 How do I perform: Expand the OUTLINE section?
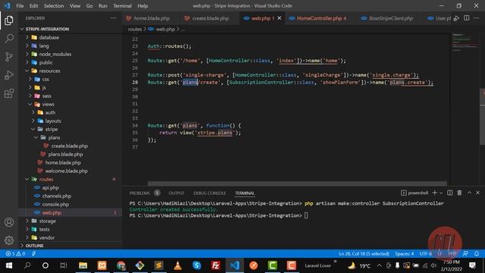tap(34, 246)
